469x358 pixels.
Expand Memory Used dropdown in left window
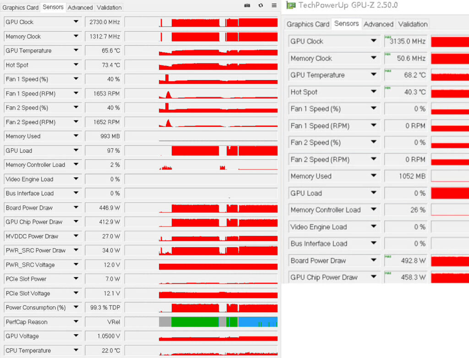(76, 136)
